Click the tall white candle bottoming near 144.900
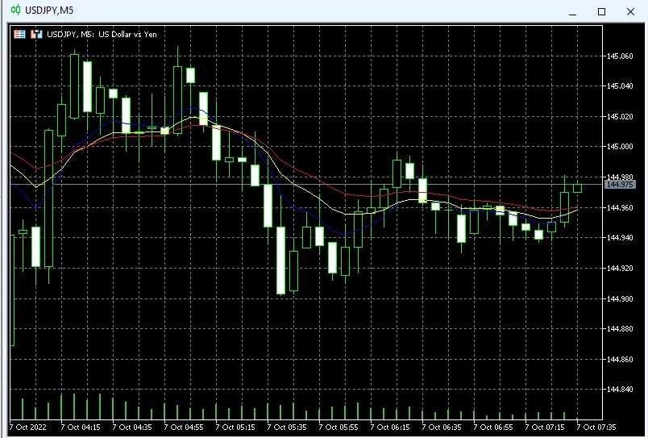The width and height of the screenshot is (648, 438). point(280,261)
